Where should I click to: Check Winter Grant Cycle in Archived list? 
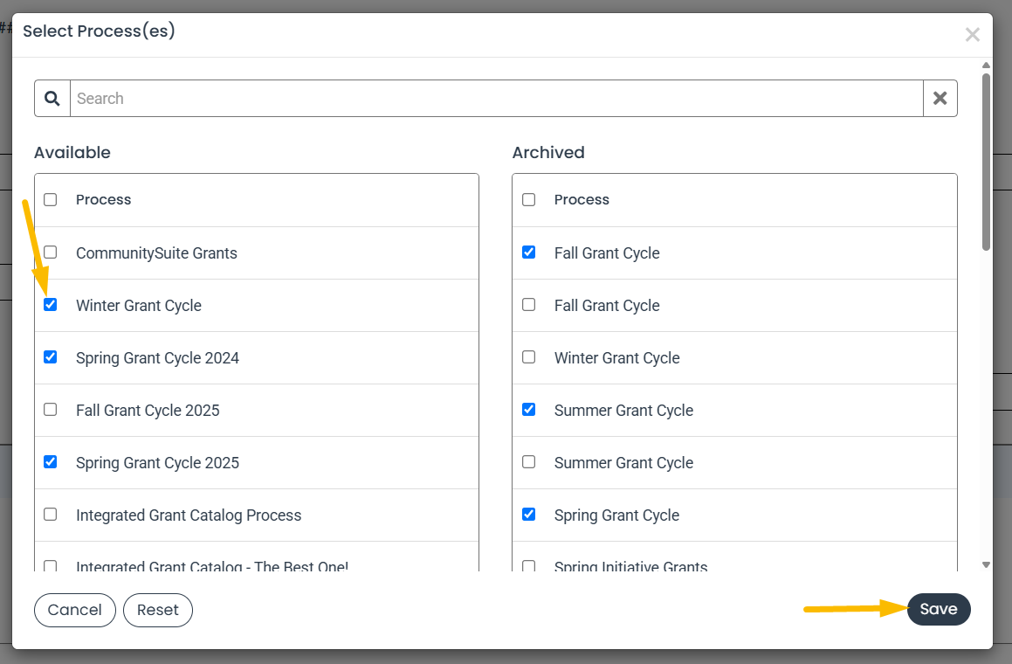[x=528, y=356]
